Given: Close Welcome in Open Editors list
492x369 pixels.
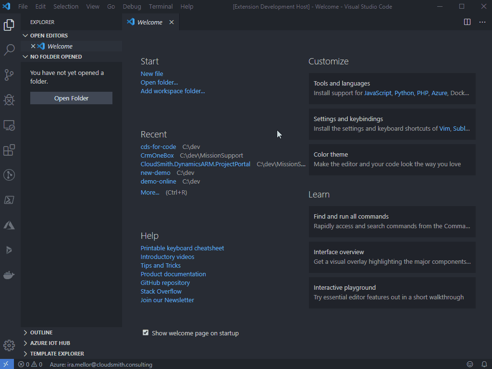Looking at the screenshot, I should click(x=33, y=46).
